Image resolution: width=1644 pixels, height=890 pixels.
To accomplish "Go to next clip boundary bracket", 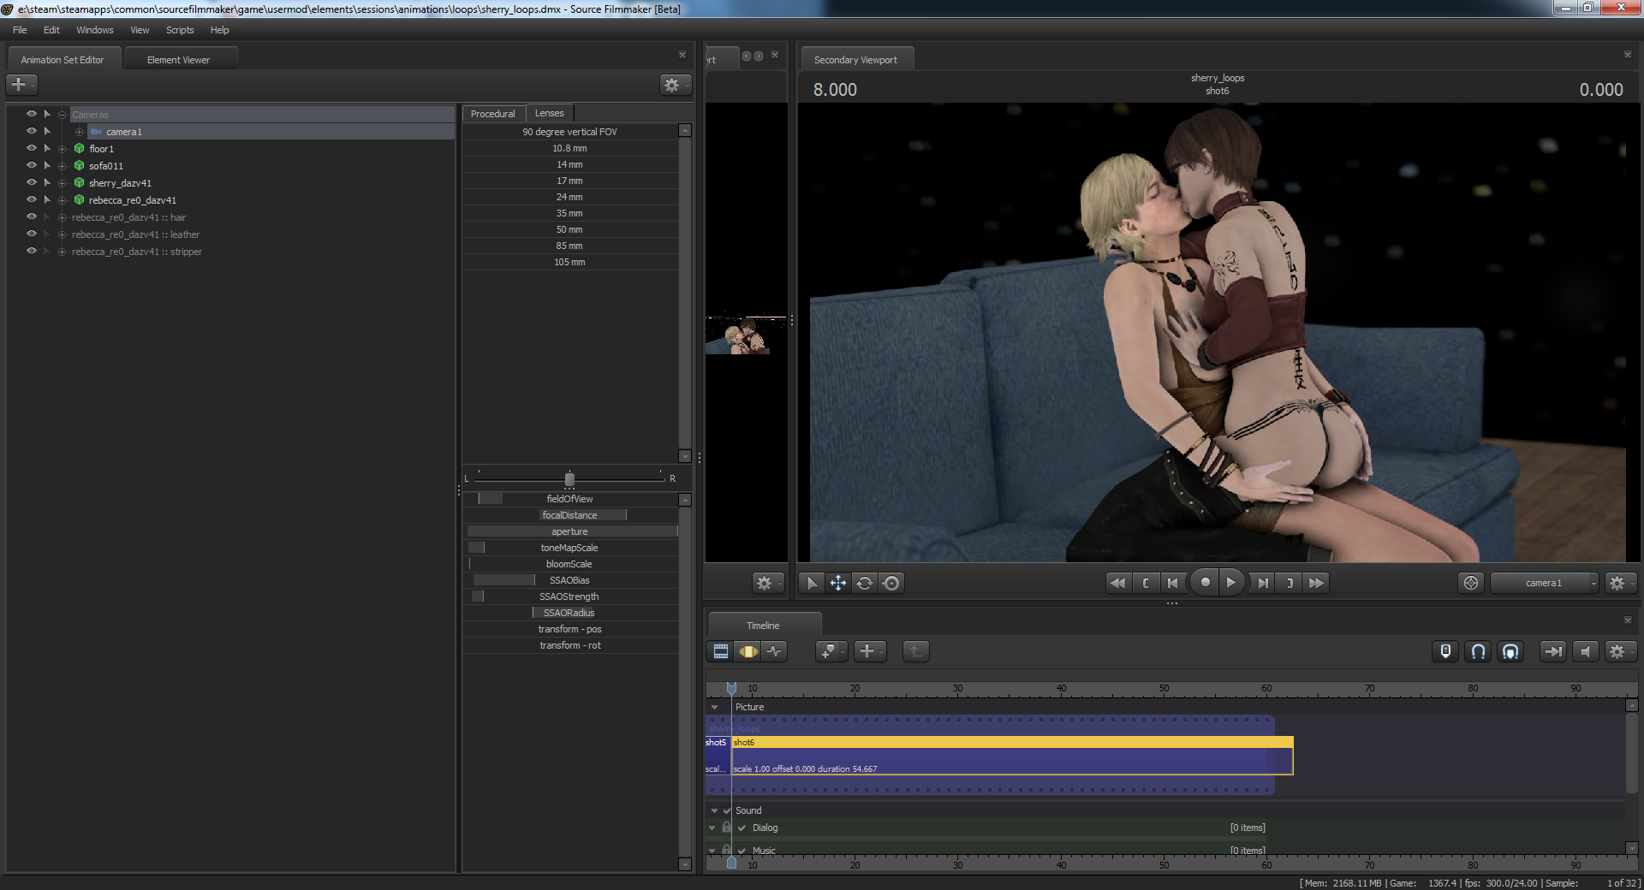I will tap(1290, 583).
